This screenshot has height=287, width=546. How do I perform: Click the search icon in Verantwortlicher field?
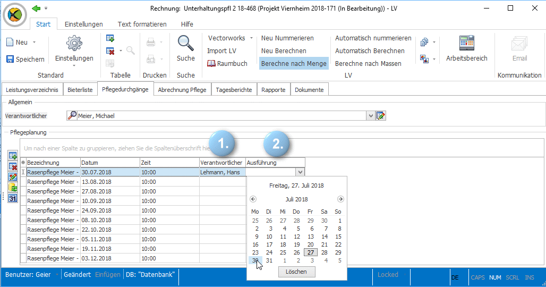tap(72, 116)
